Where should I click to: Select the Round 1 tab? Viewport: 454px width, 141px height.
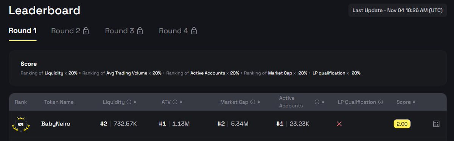coord(23,31)
